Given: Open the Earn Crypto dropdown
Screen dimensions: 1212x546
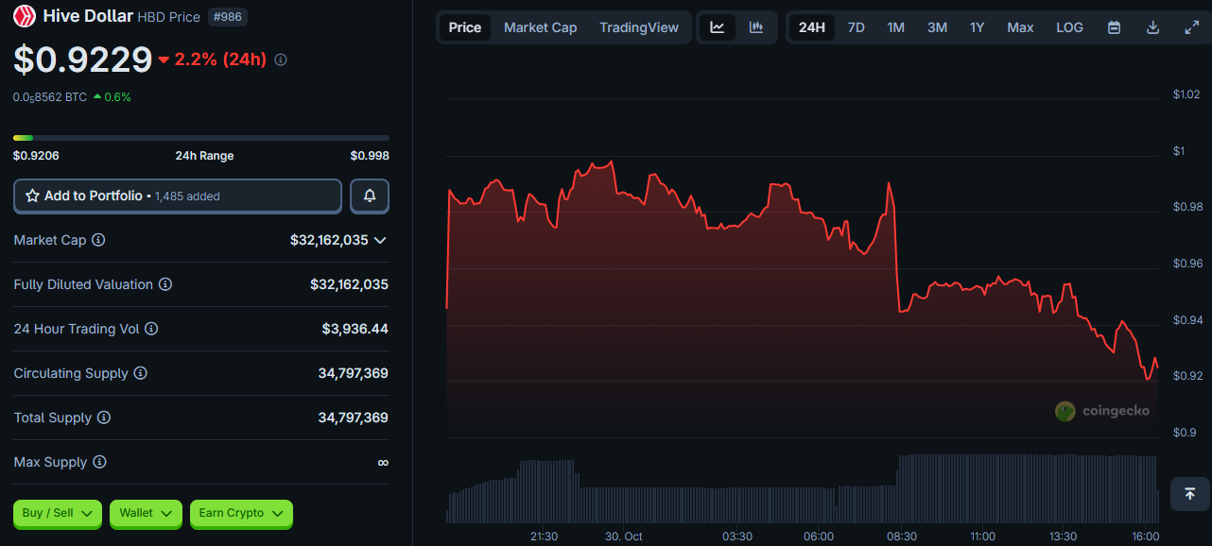Looking at the screenshot, I should (241, 513).
